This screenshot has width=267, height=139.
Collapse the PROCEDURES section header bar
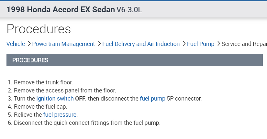pyautogui.click(x=134, y=60)
